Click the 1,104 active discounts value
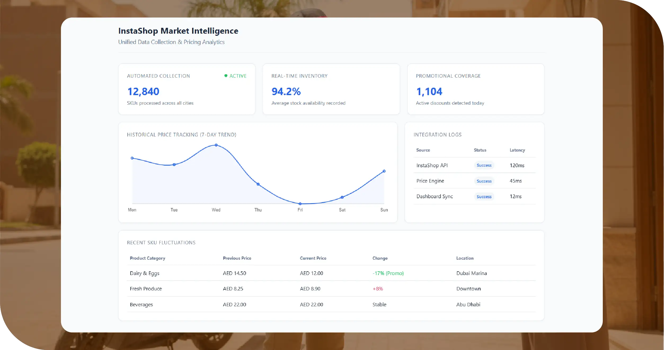The height and width of the screenshot is (350, 664). [429, 92]
